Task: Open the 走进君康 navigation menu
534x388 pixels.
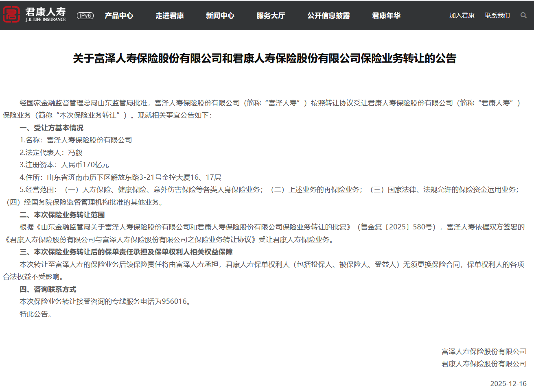Action: (170, 15)
